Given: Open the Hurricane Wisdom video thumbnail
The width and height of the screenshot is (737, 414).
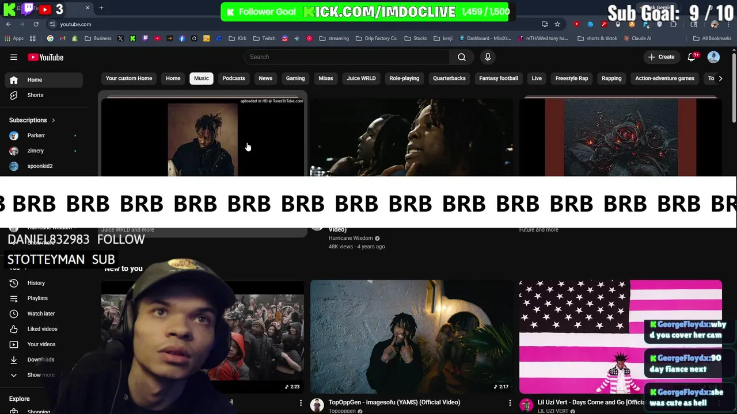Looking at the screenshot, I should [x=411, y=138].
